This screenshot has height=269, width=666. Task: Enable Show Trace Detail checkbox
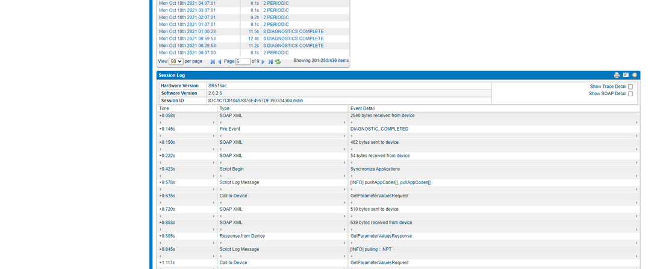pyautogui.click(x=630, y=87)
